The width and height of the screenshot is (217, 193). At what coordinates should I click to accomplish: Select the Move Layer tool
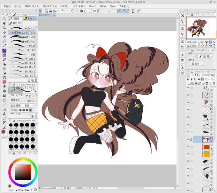pos(4,32)
